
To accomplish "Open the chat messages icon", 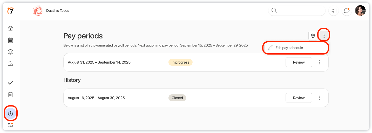I will [347, 11].
